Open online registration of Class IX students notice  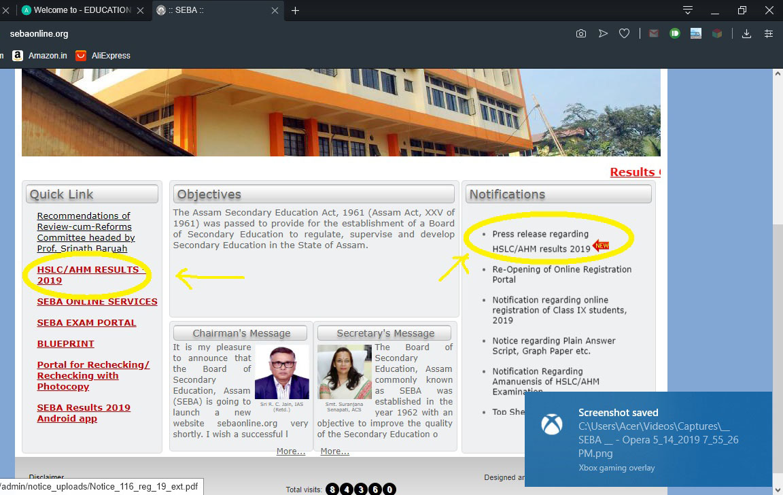(x=559, y=309)
